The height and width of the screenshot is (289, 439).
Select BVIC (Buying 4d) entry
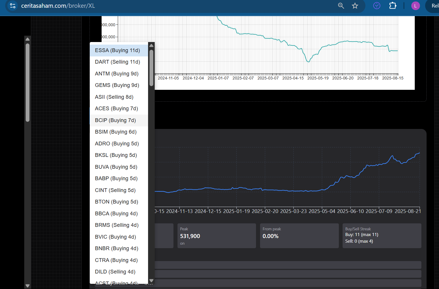119,237
